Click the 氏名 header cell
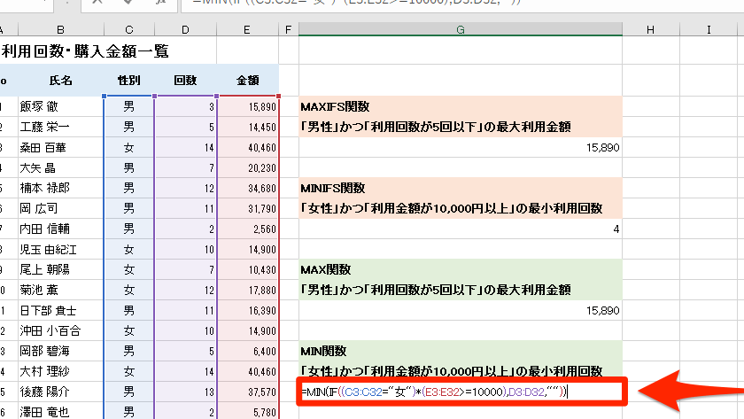This screenshot has height=419, width=744. pyautogui.click(x=60, y=81)
